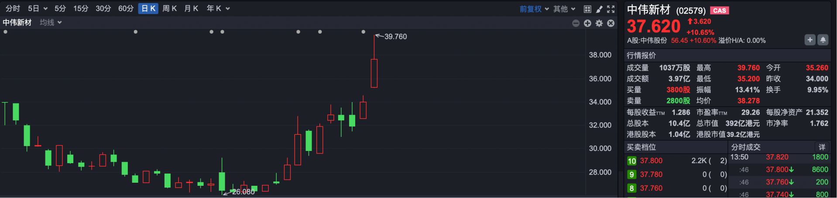Switch to the 分时 tab

(13, 9)
